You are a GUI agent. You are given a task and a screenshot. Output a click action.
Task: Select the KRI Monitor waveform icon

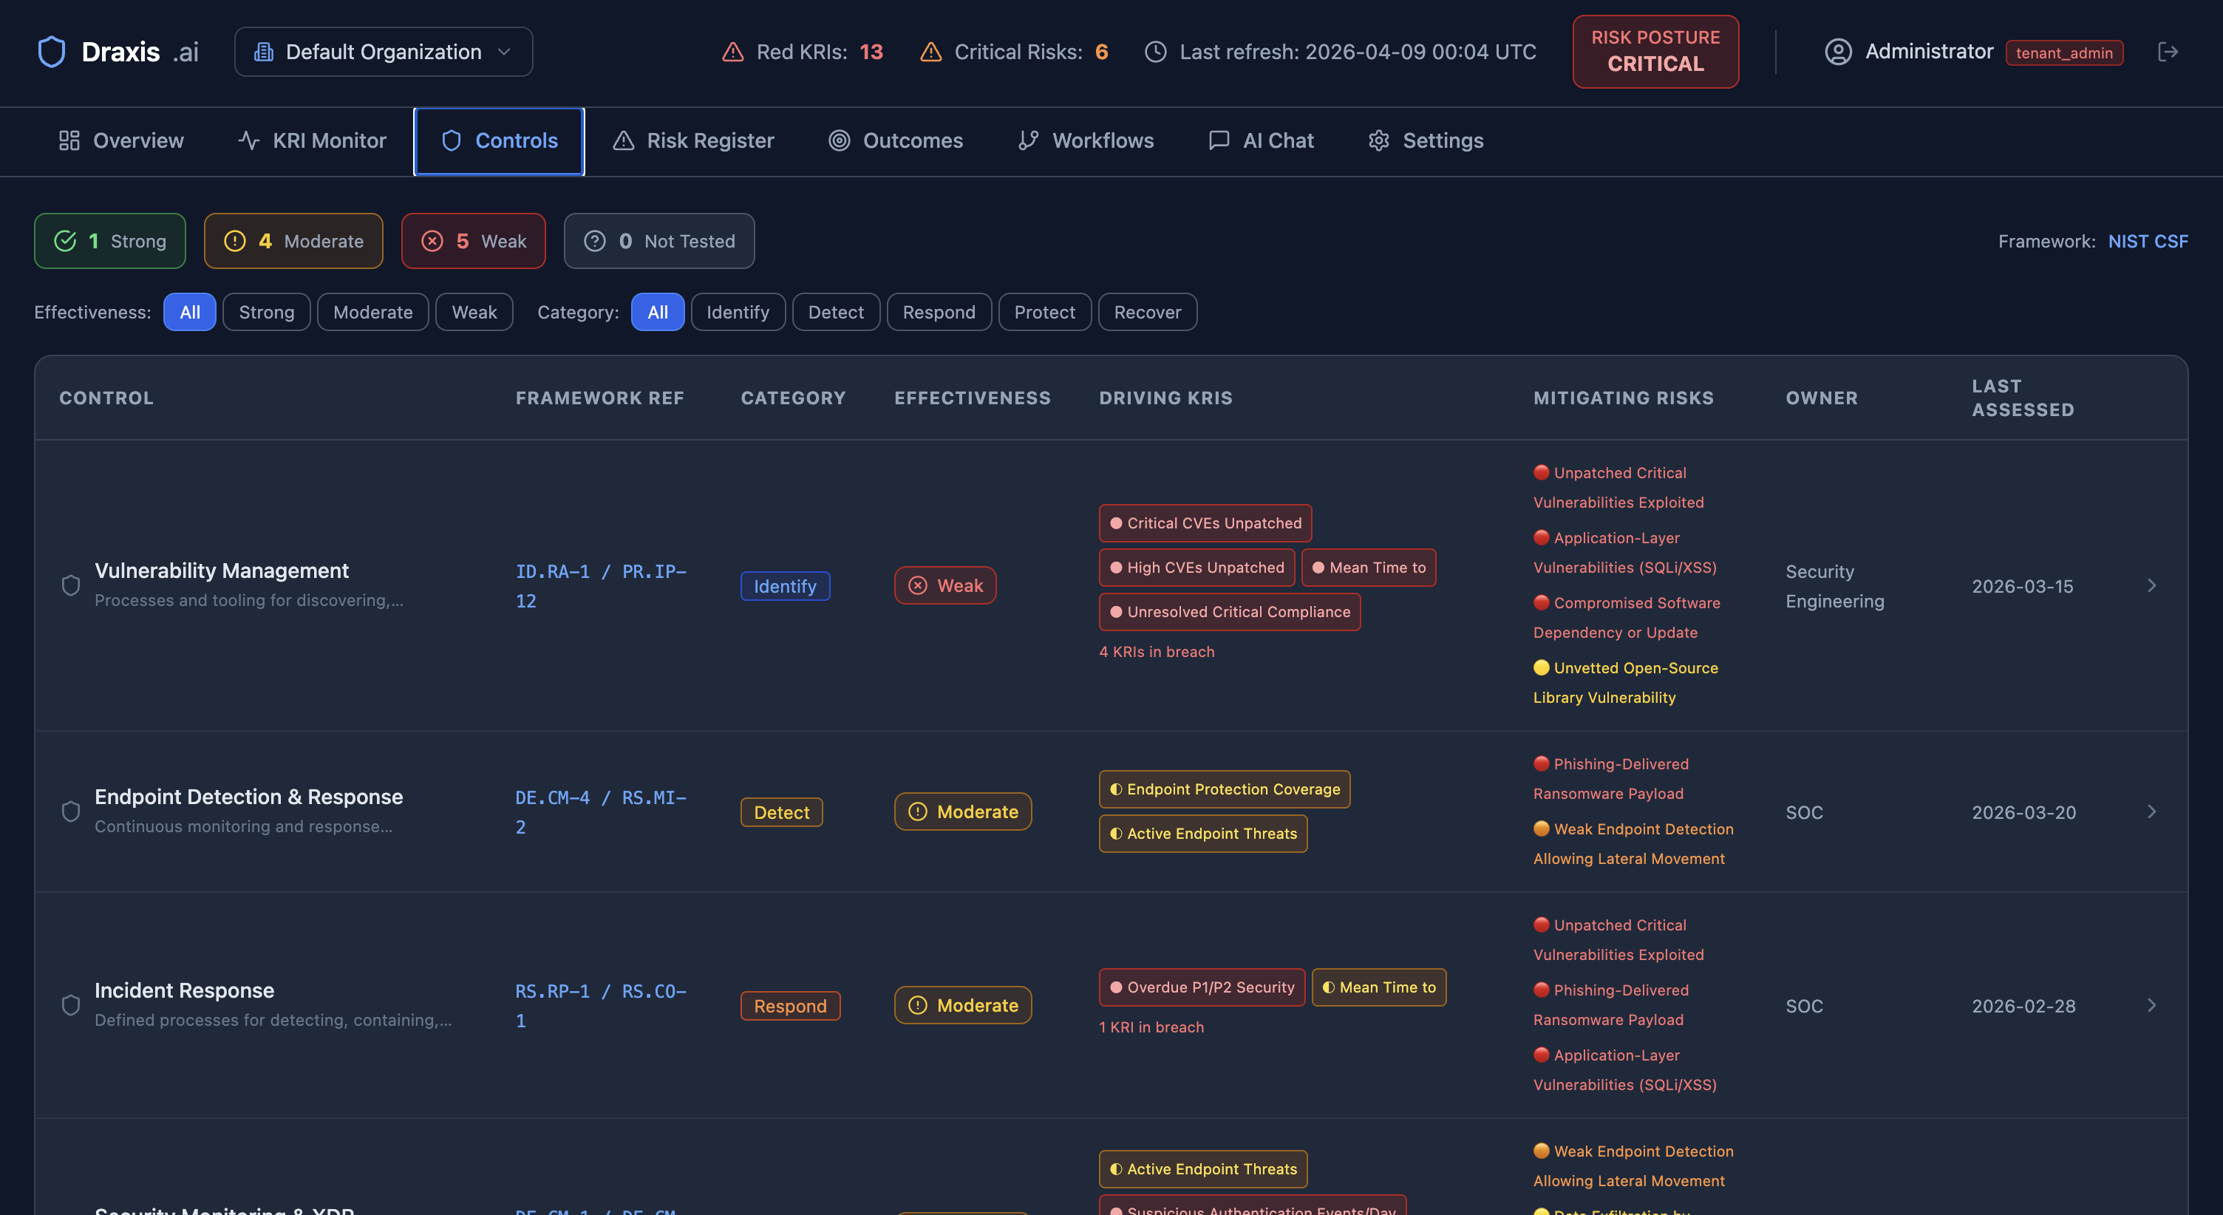[248, 140]
